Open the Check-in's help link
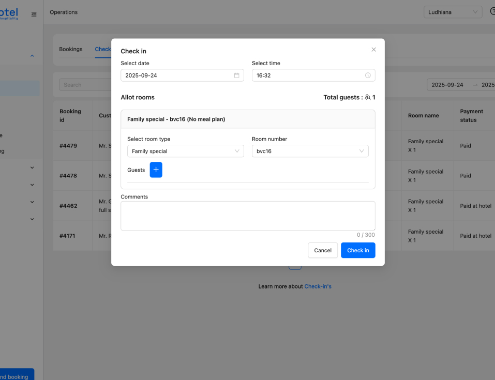This screenshot has width=495, height=380. pos(318,286)
